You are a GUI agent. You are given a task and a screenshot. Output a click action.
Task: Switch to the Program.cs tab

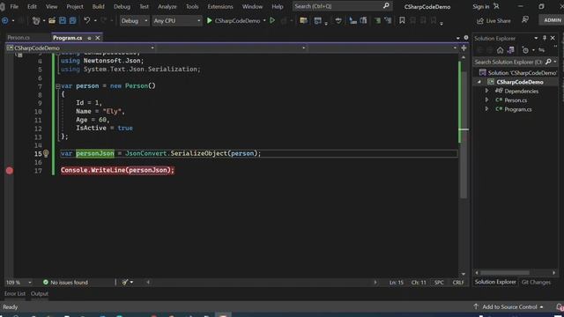coord(67,38)
